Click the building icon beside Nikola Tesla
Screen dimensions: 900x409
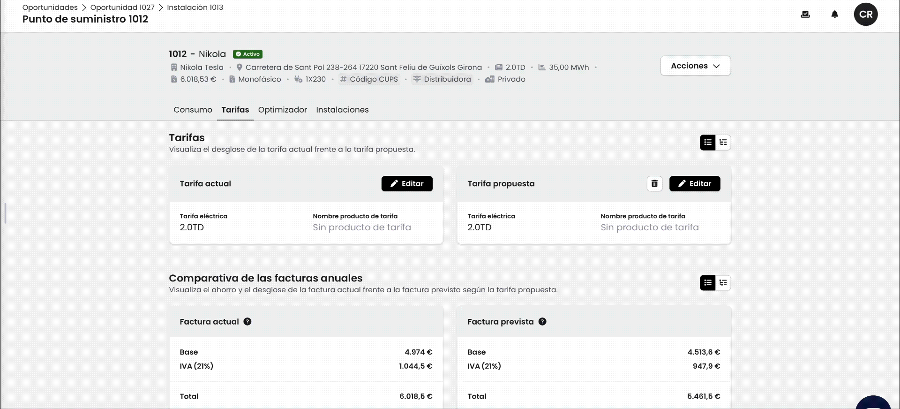coord(174,67)
